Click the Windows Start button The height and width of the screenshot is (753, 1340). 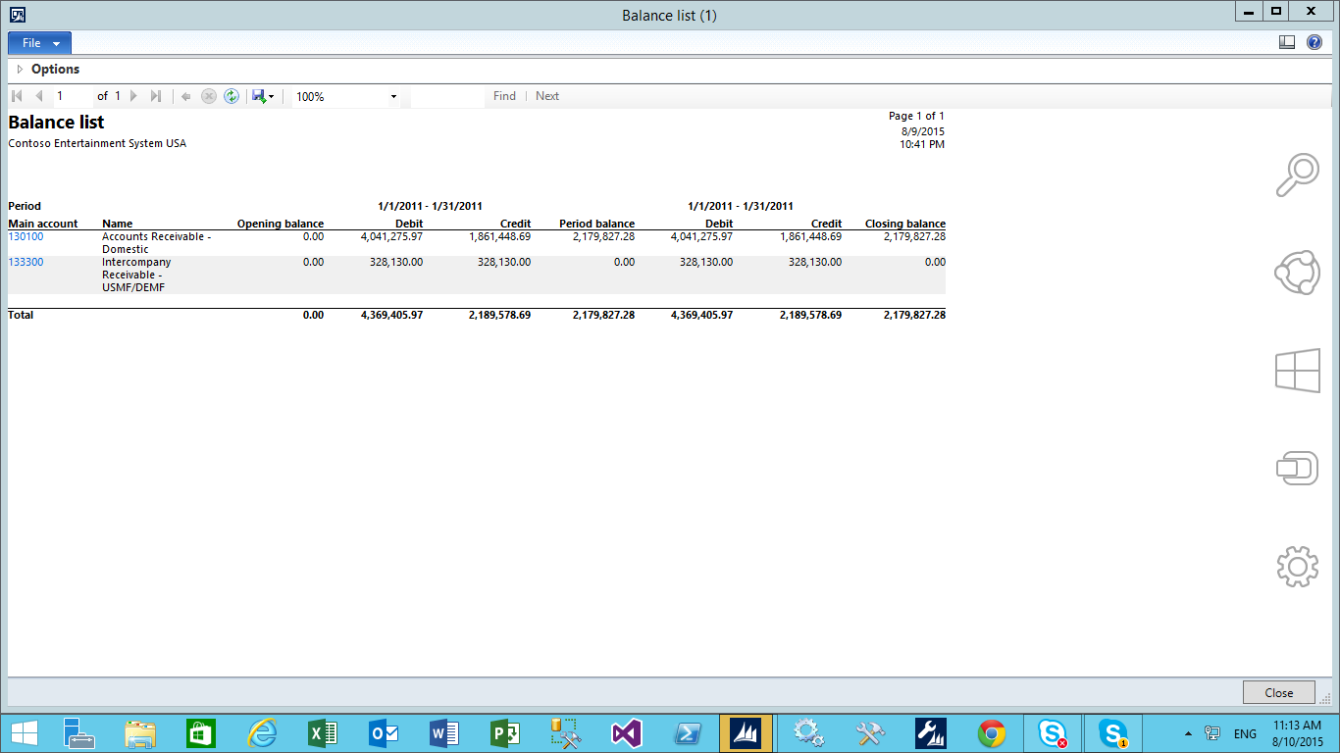coord(25,732)
